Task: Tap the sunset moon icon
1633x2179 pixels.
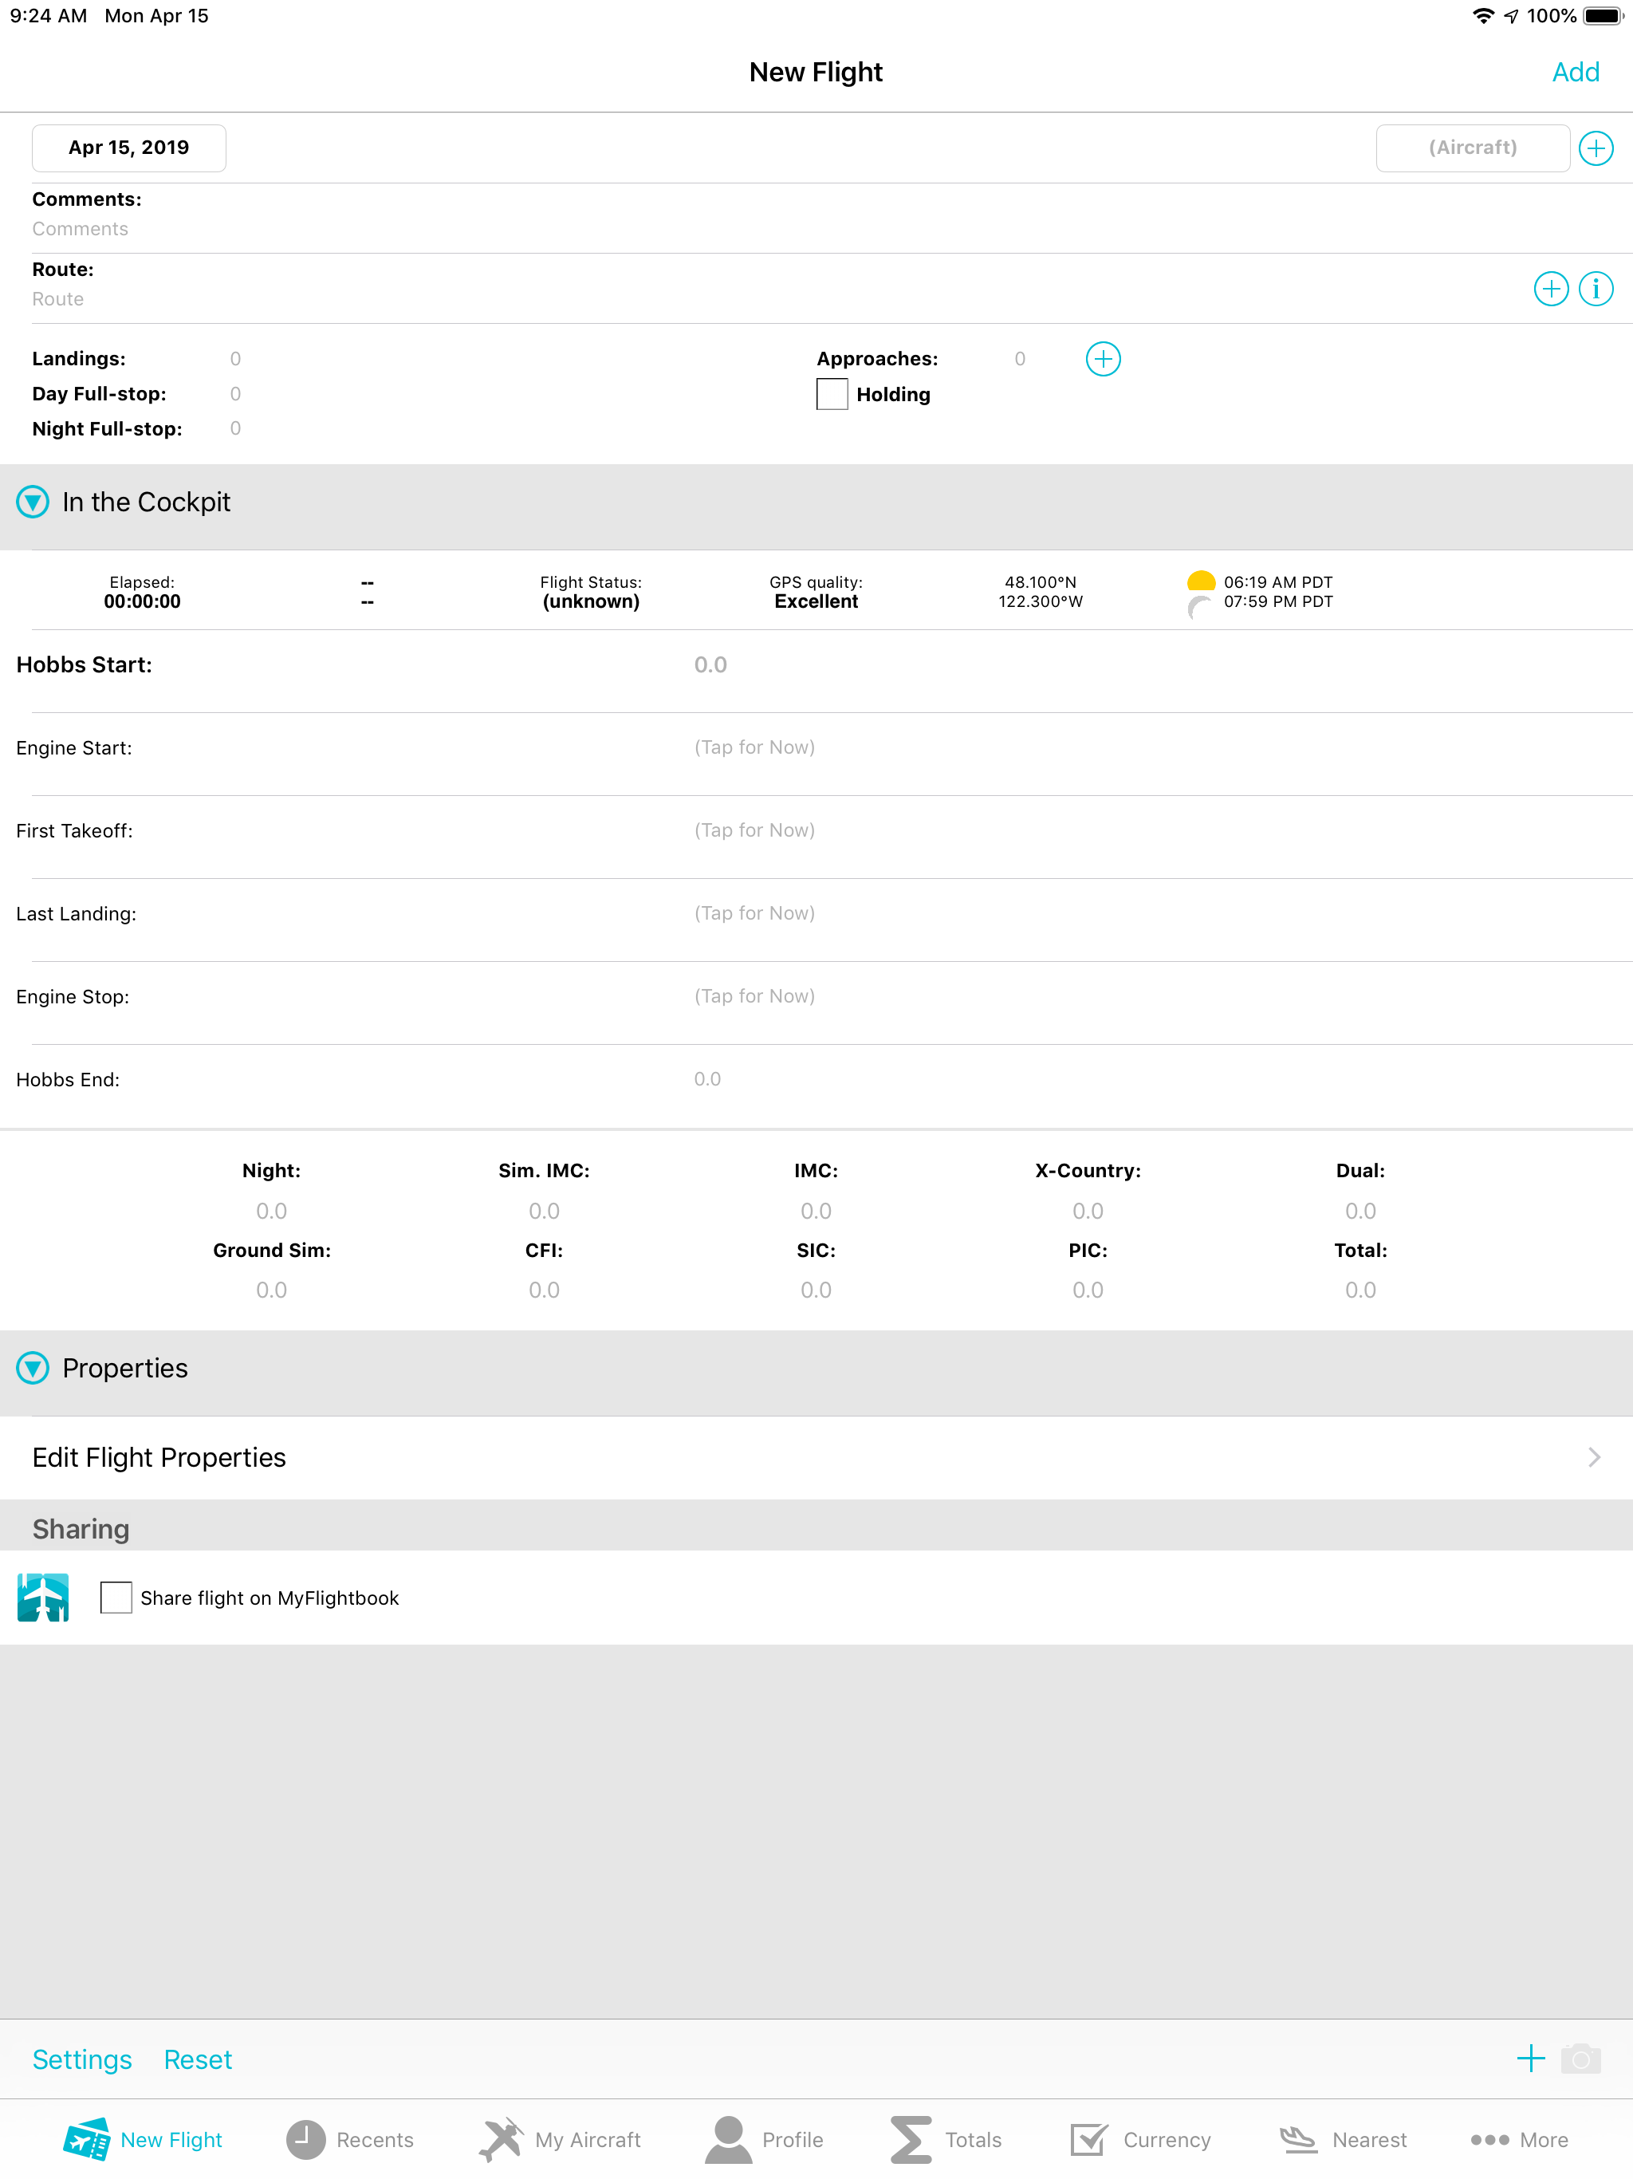Action: tap(1200, 606)
